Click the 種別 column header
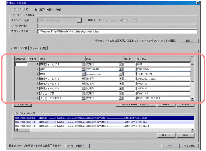Screen dimensions: 206x151 [62, 59]
